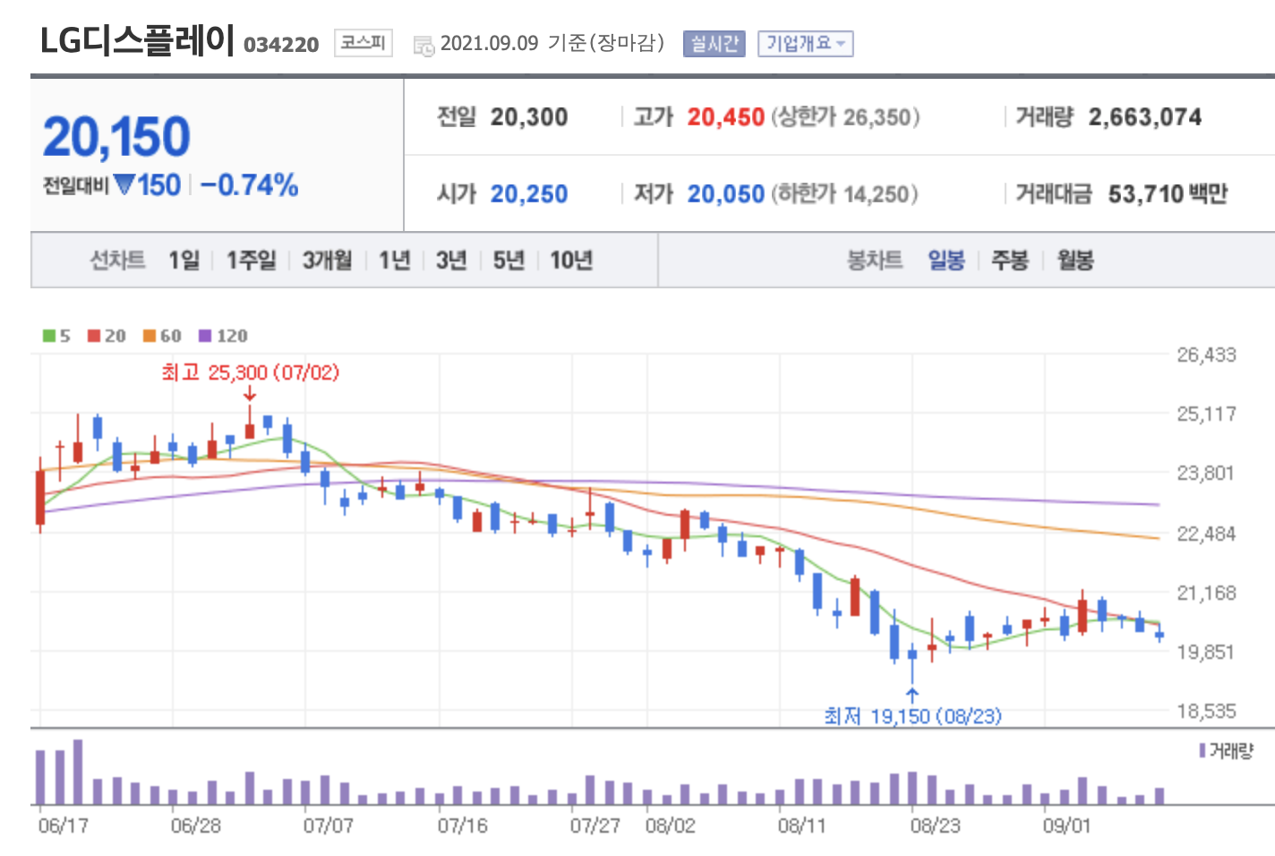Click the 봉차트 label
The image size is (1275, 856).
click(x=875, y=261)
